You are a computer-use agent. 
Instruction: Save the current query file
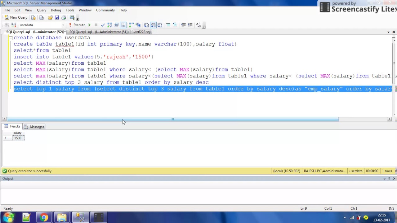tap(57, 18)
